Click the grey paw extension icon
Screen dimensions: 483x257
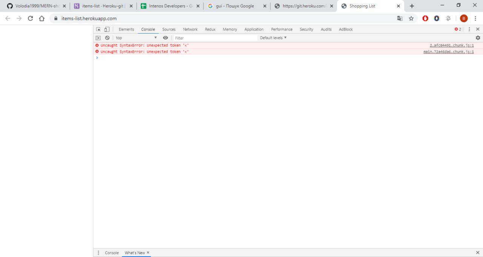pos(448,18)
